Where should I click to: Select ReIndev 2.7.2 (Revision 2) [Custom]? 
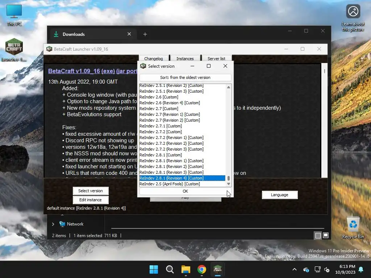[x=182, y=143]
